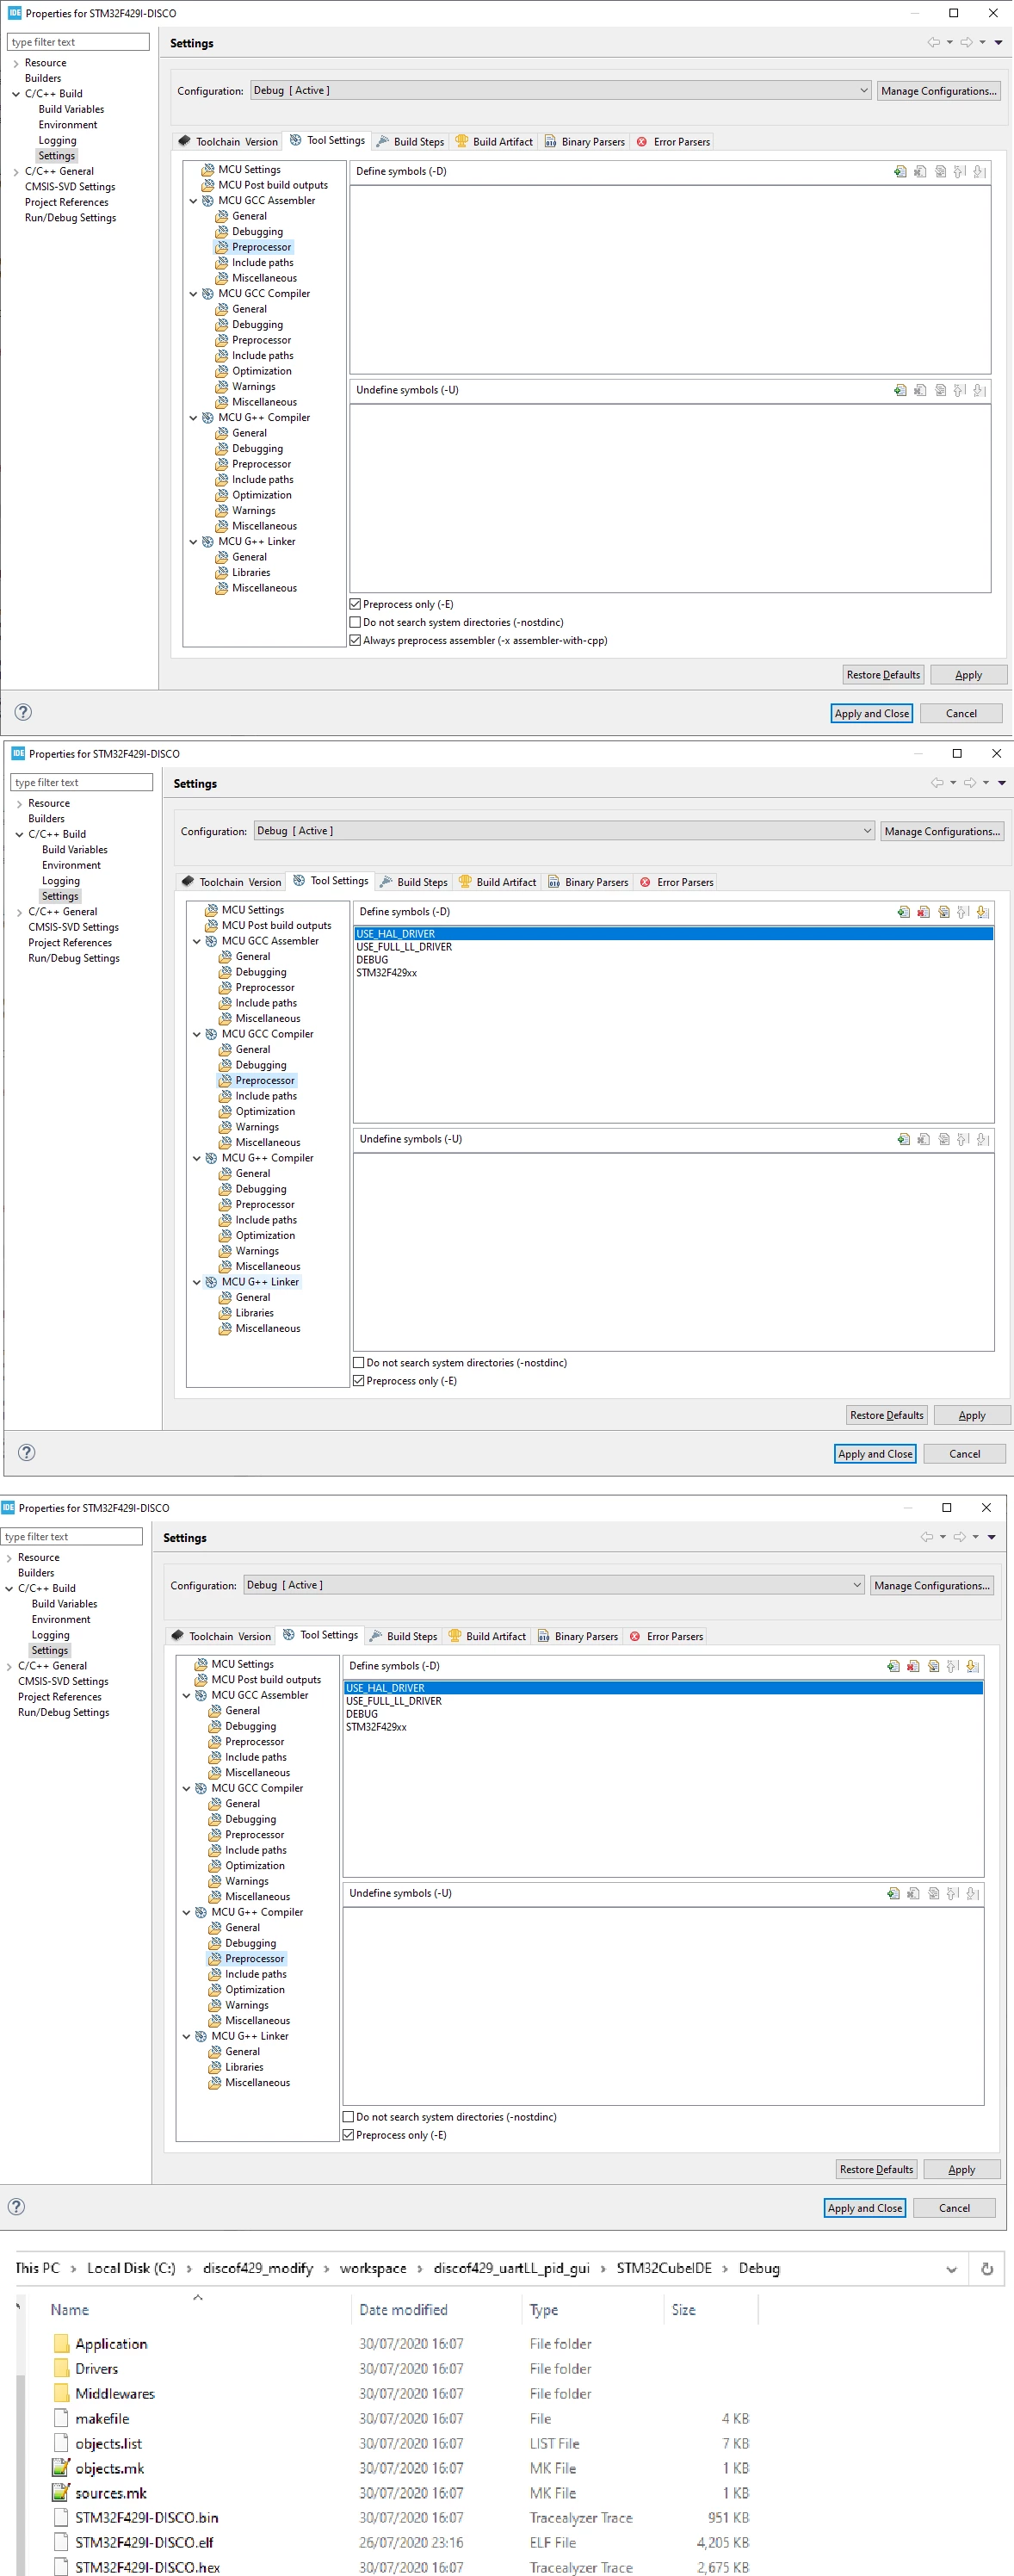
Task: Click Edit define symbol icon in bottom dialog
Action: [x=933, y=1666]
